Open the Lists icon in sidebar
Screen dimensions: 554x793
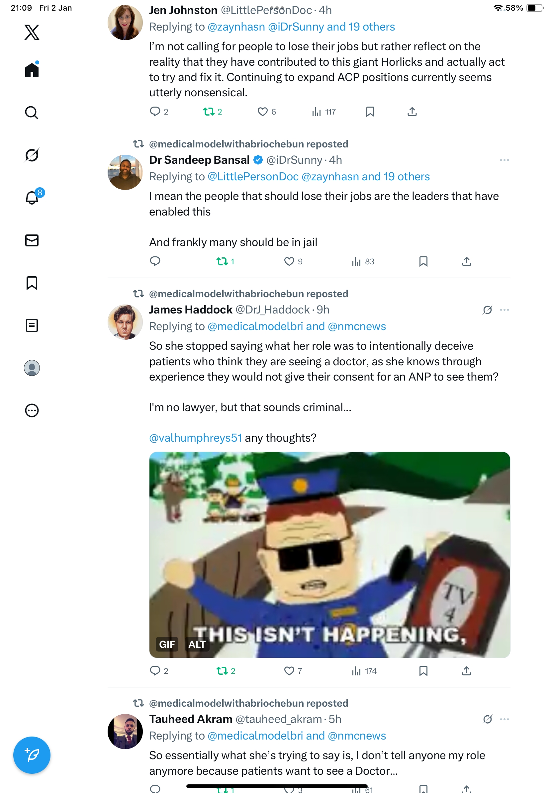[x=32, y=325]
